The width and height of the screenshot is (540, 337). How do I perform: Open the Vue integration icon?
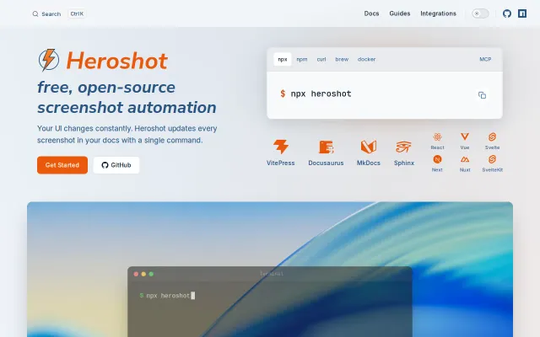465,136
